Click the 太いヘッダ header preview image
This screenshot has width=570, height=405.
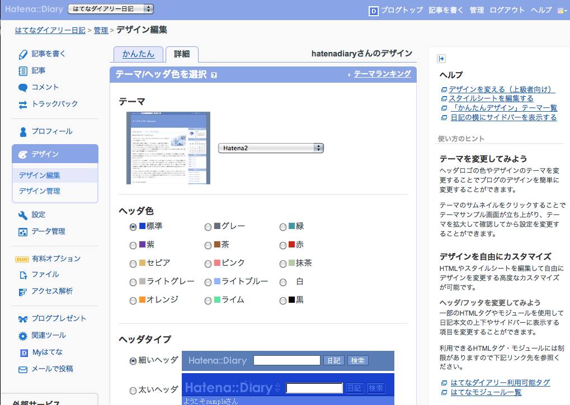288,389
